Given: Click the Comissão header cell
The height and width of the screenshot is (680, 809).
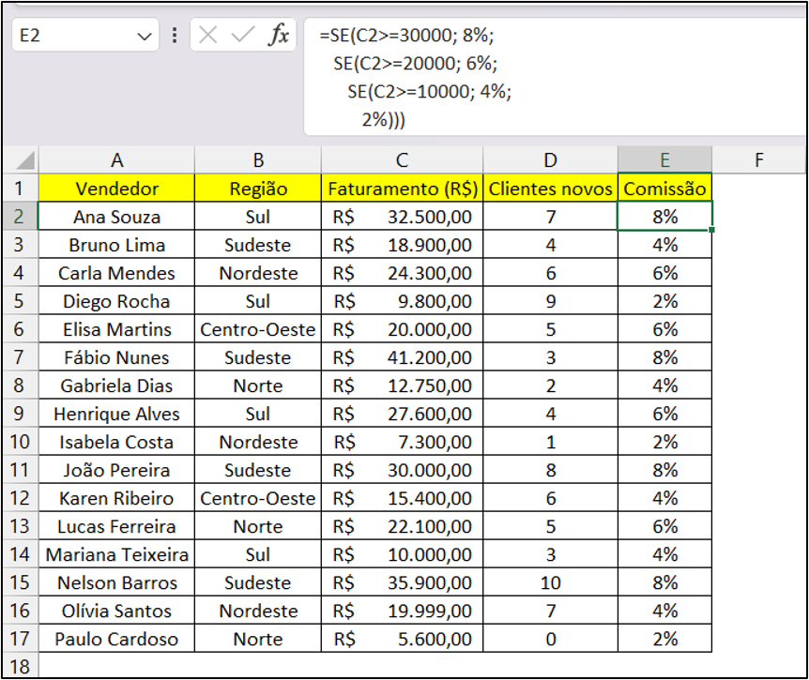Looking at the screenshot, I should coord(664,189).
